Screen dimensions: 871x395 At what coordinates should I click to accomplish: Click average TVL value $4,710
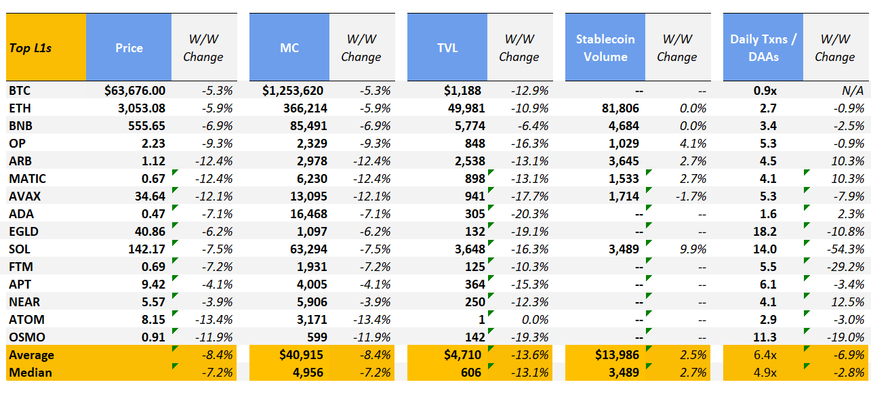click(x=464, y=354)
